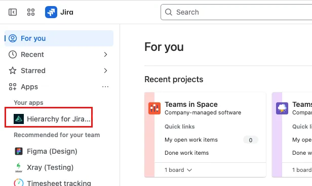This screenshot has width=312, height=186.
Task: Open the app switcher grid icon
Action: [31, 12]
